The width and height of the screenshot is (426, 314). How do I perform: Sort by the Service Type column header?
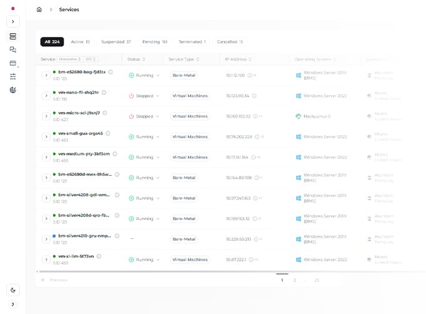coord(184,59)
